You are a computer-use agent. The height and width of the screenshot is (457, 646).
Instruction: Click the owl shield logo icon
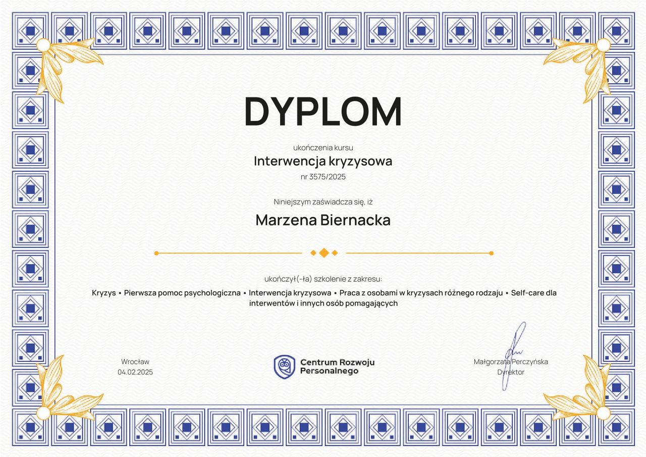pyautogui.click(x=284, y=367)
